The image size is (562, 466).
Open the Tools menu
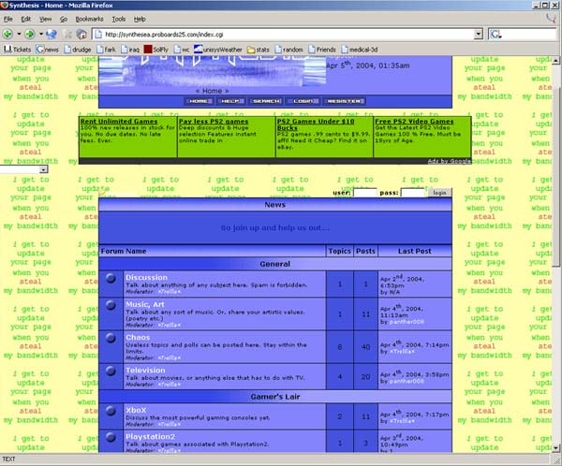point(119,19)
